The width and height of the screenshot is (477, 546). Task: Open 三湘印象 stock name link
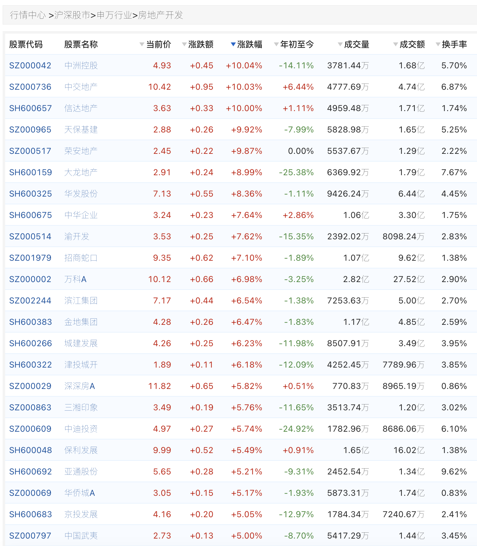(81, 407)
